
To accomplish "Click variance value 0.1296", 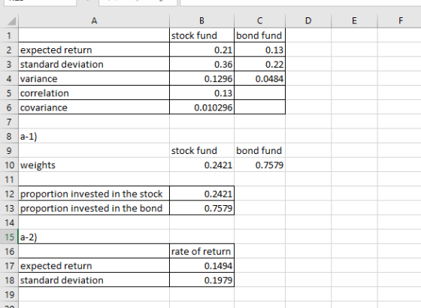I will (x=201, y=79).
